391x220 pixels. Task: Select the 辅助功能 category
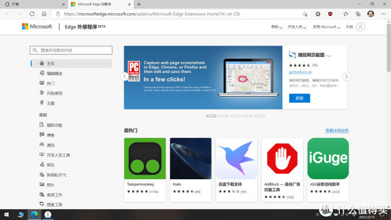51,125
